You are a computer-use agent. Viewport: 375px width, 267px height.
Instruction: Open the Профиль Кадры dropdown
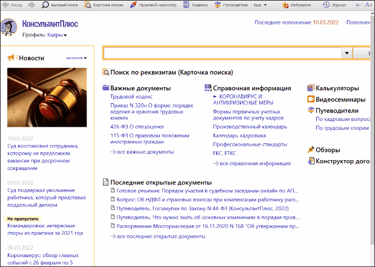click(x=57, y=35)
